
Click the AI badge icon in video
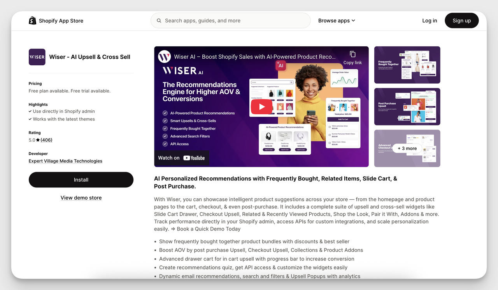(281, 66)
